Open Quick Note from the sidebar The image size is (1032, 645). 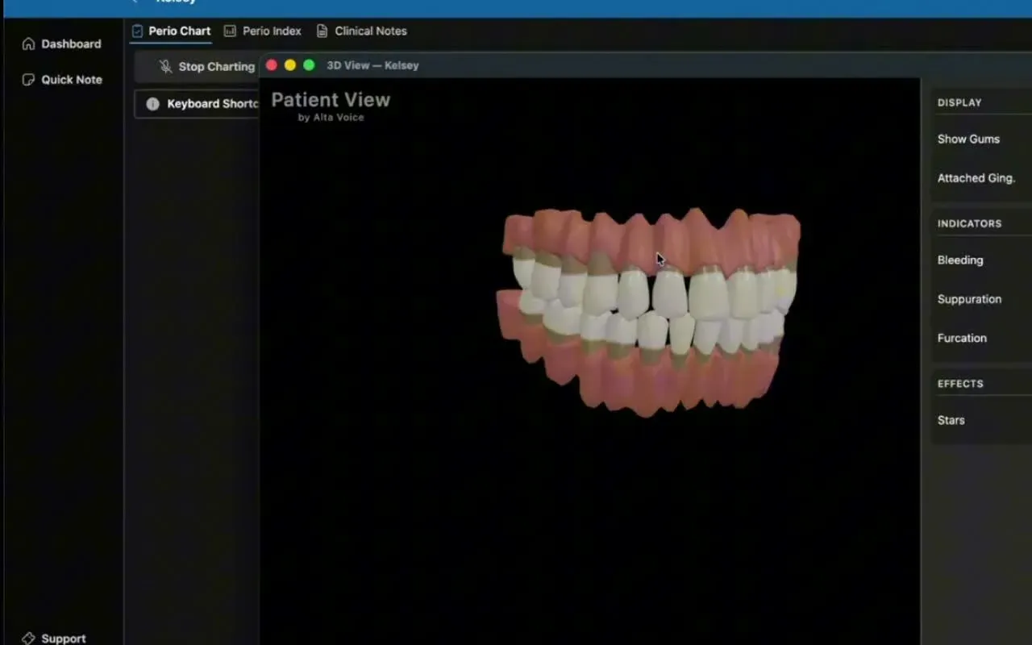pyautogui.click(x=62, y=80)
